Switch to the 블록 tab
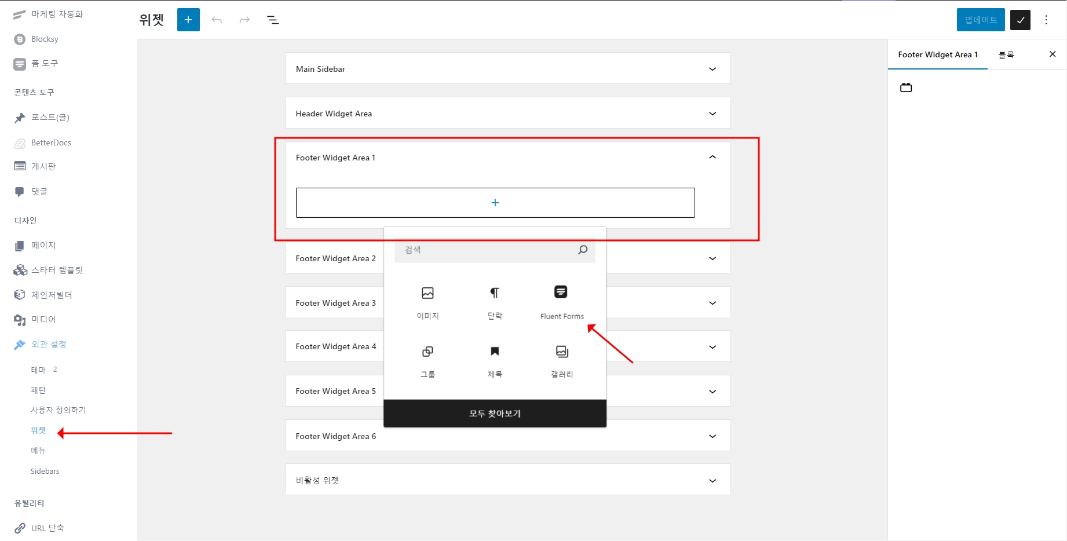 pyautogui.click(x=1006, y=54)
